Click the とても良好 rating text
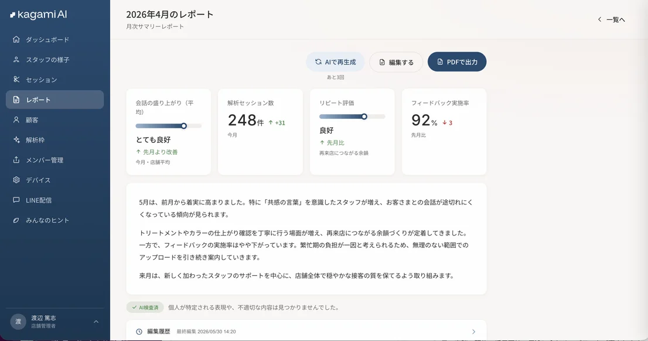648x341 pixels. [x=153, y=139]
